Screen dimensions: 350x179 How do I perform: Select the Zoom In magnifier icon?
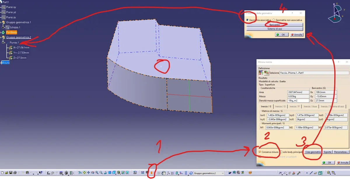[x=97, y=173]
